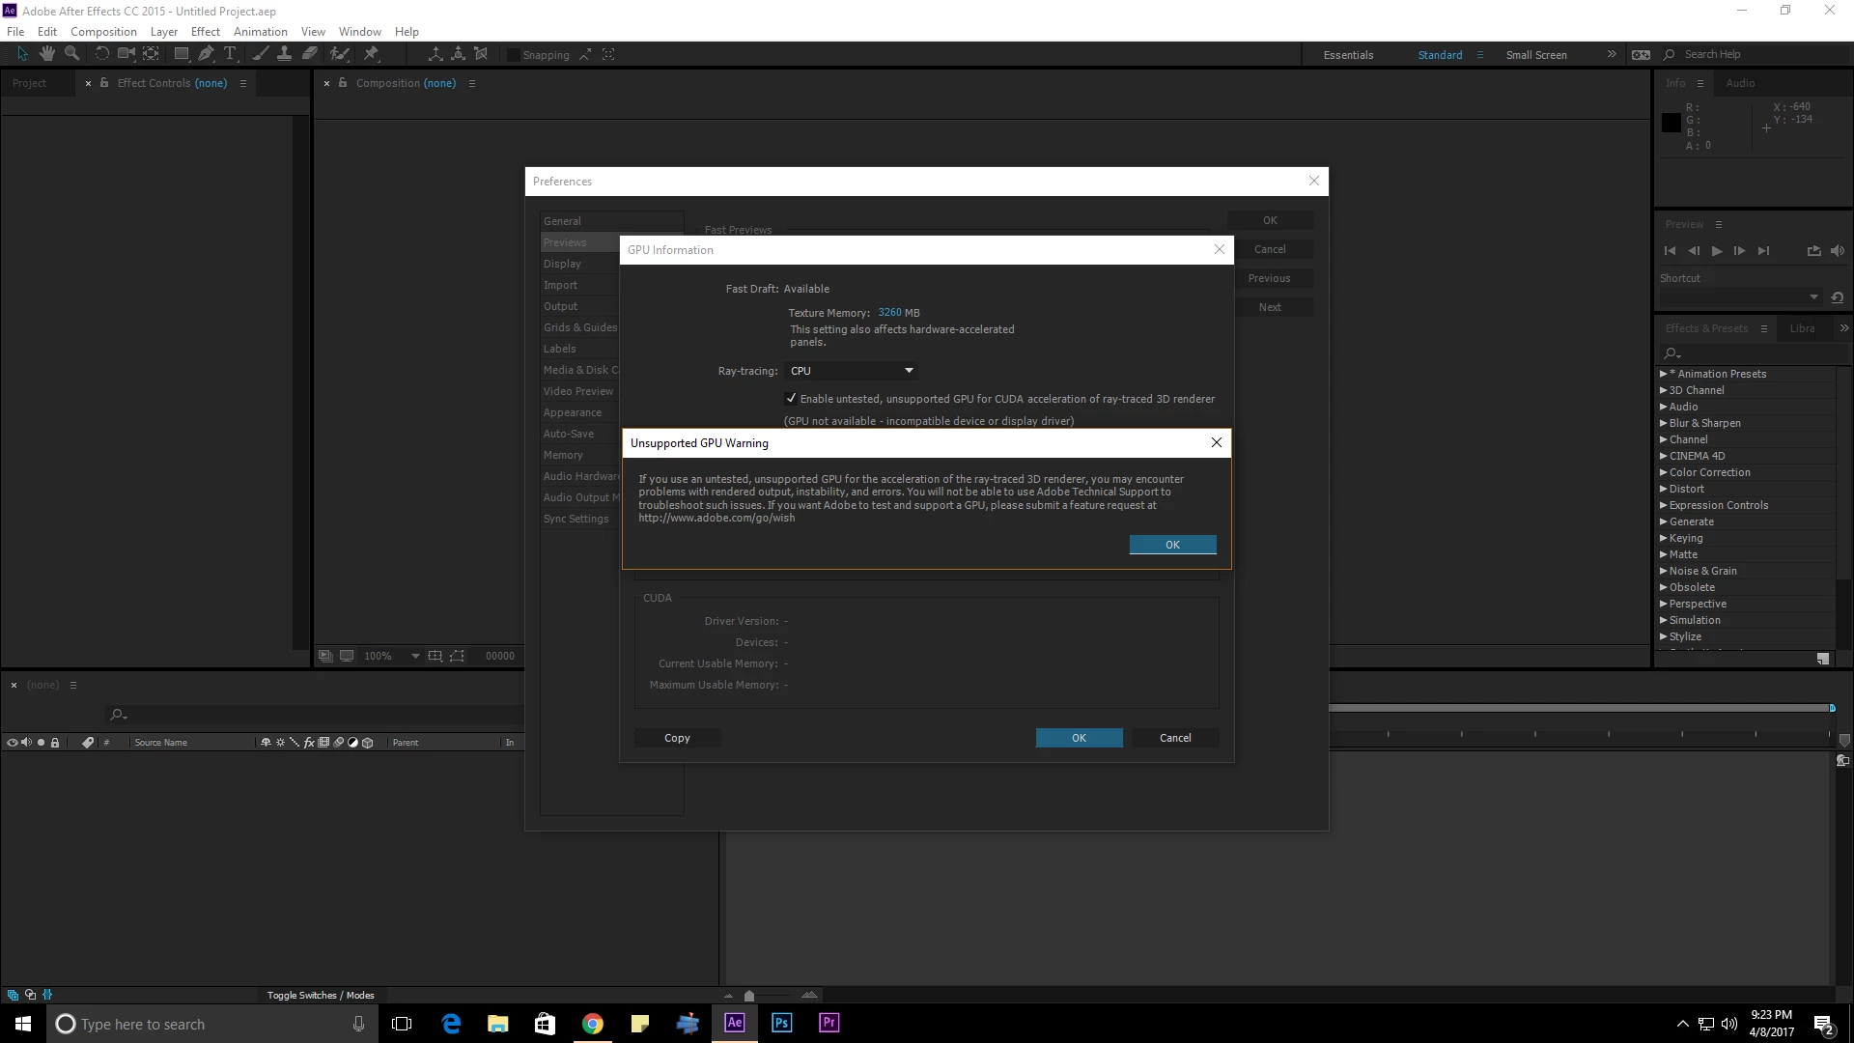Select the Pen tool
Image resolution: width=1854 pixels, height=1043 pixels.
206,54
